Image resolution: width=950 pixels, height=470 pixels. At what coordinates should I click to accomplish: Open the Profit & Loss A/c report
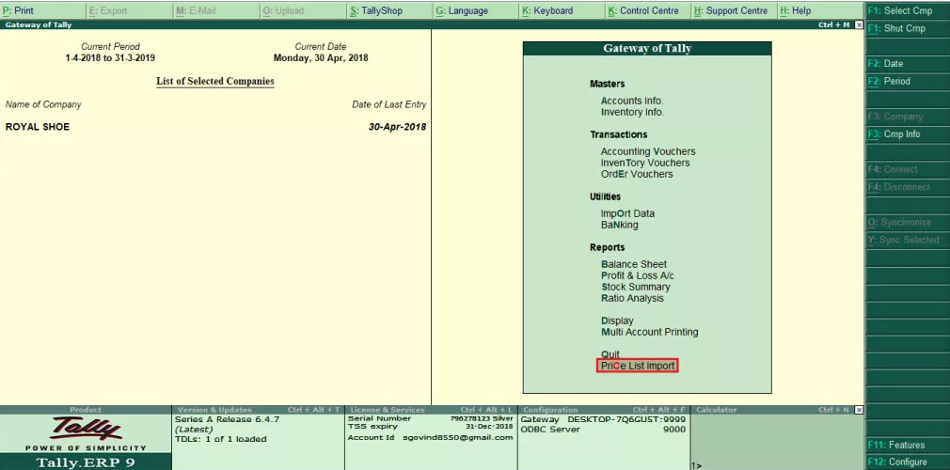638,275
